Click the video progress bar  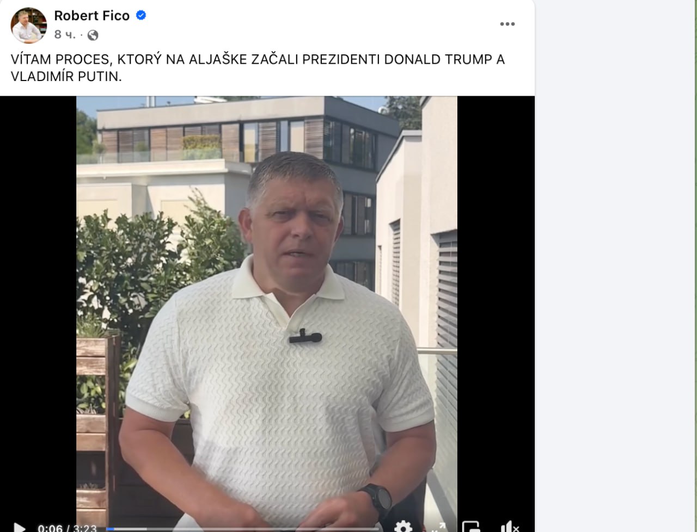click(x=242, y=529)
